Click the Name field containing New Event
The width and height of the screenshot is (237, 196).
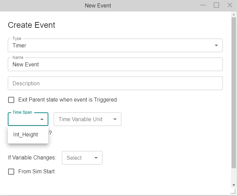(115, 64)
